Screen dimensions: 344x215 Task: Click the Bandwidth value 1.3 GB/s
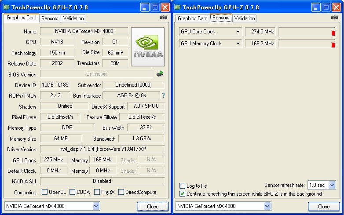pos(142,138)
